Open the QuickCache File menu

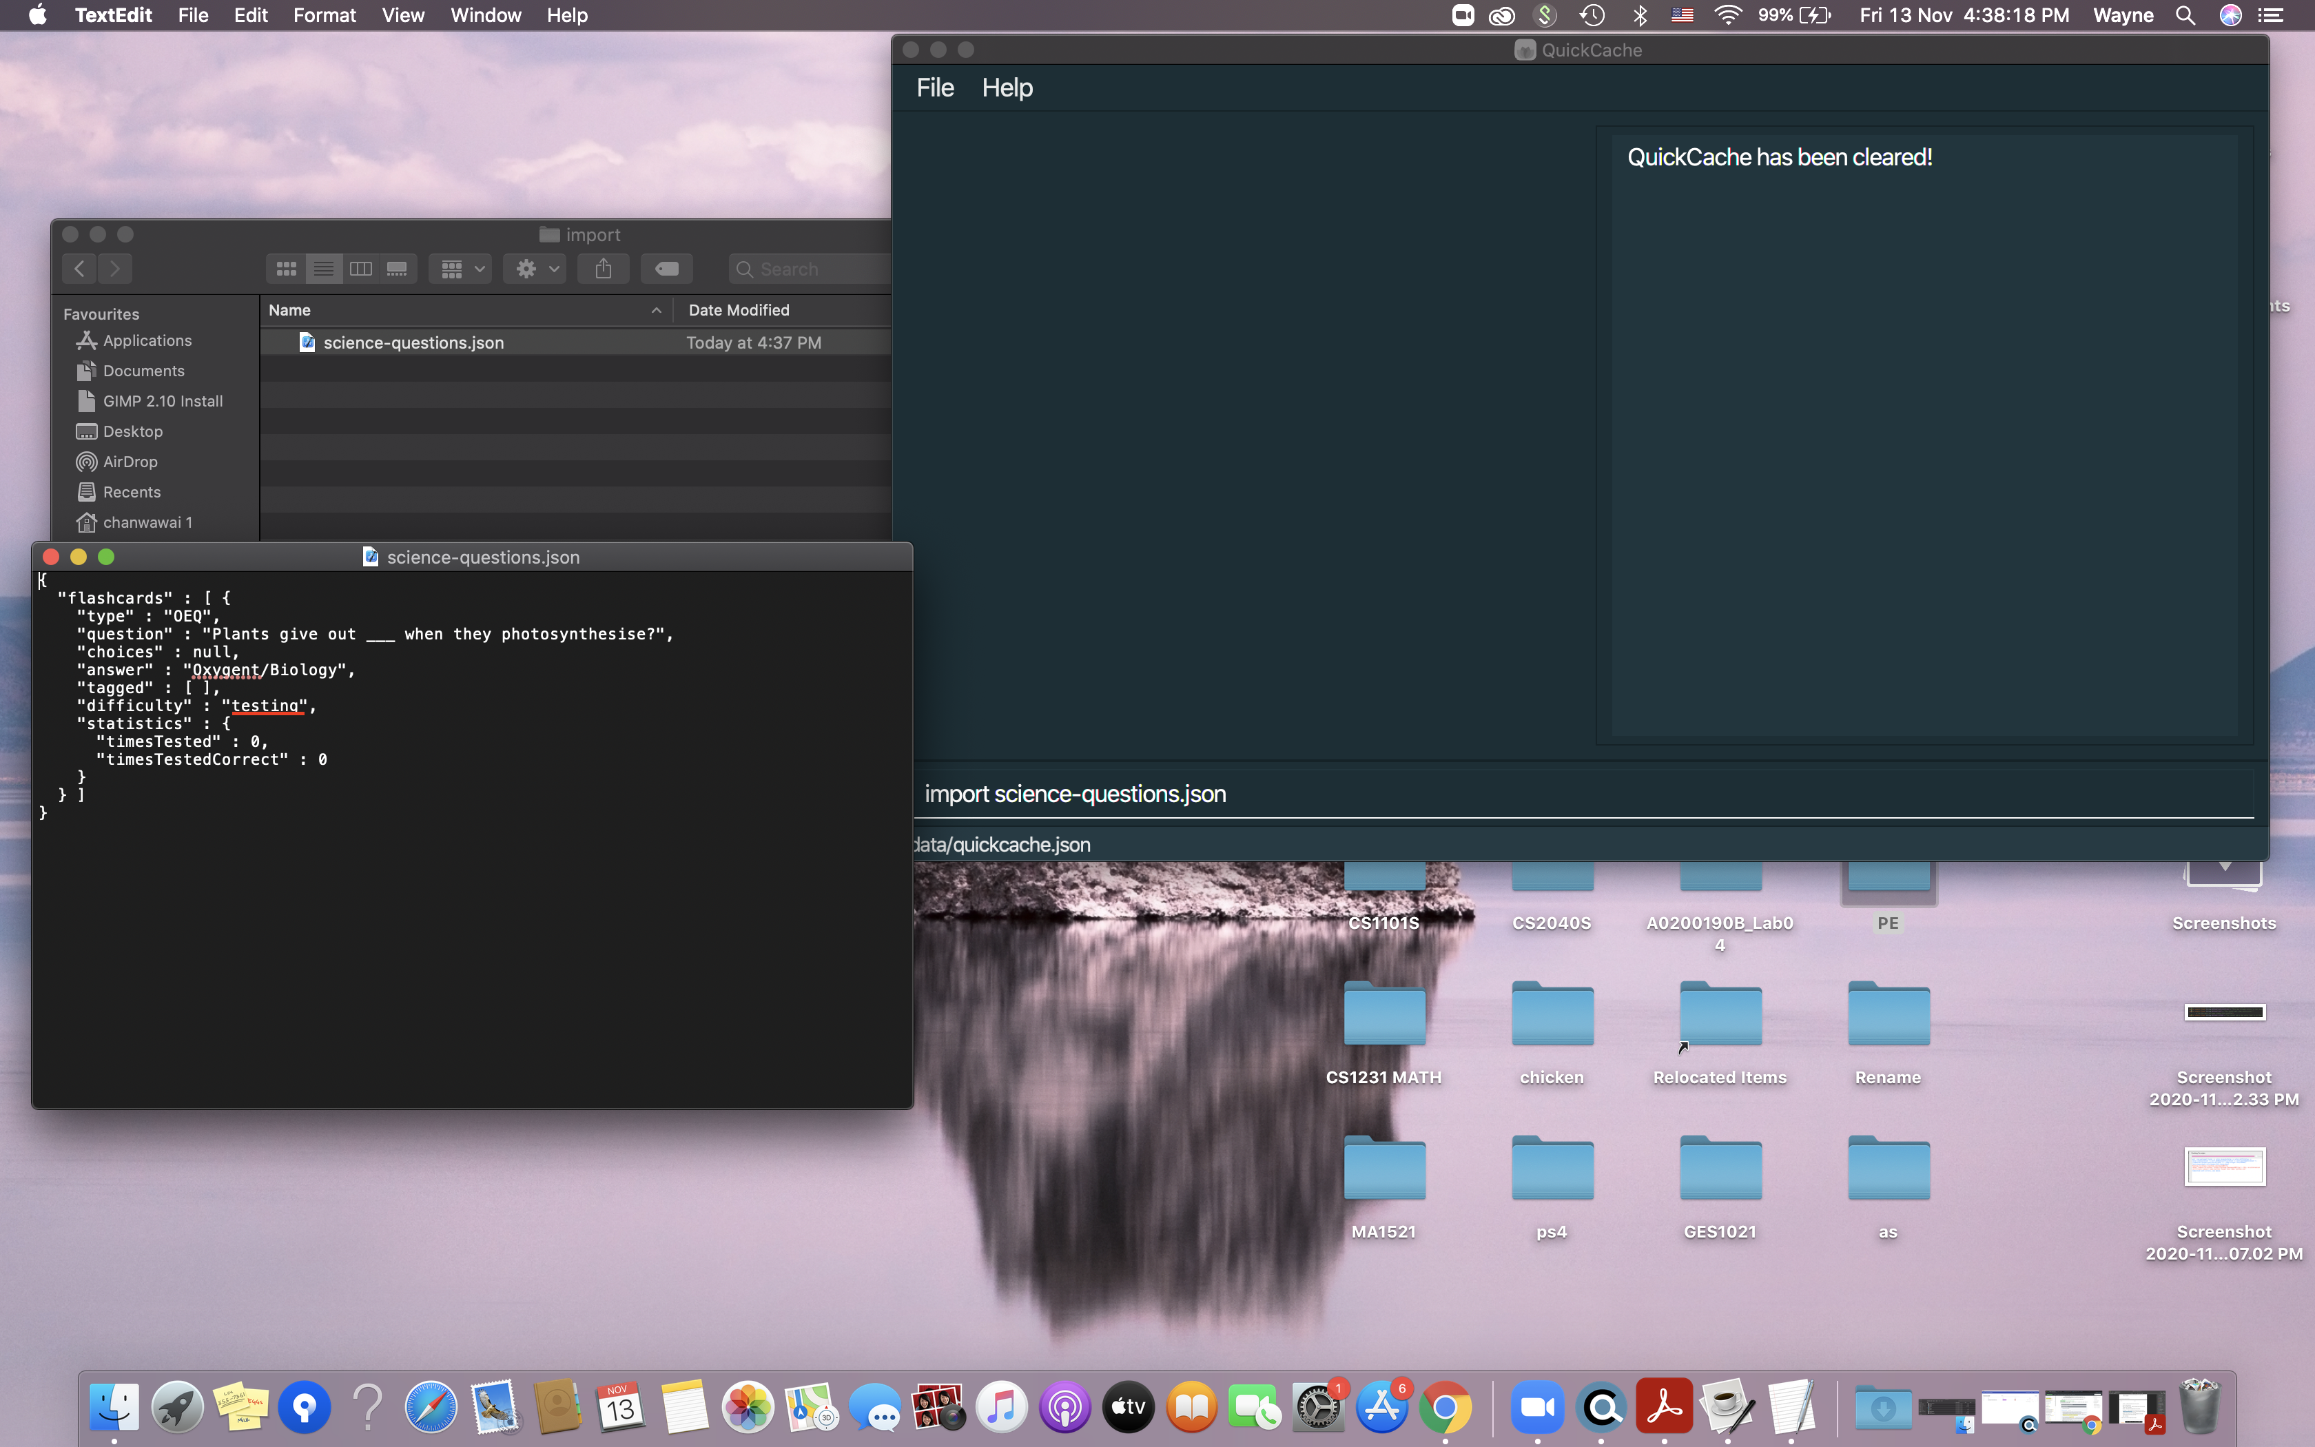(x=934, y=88)
